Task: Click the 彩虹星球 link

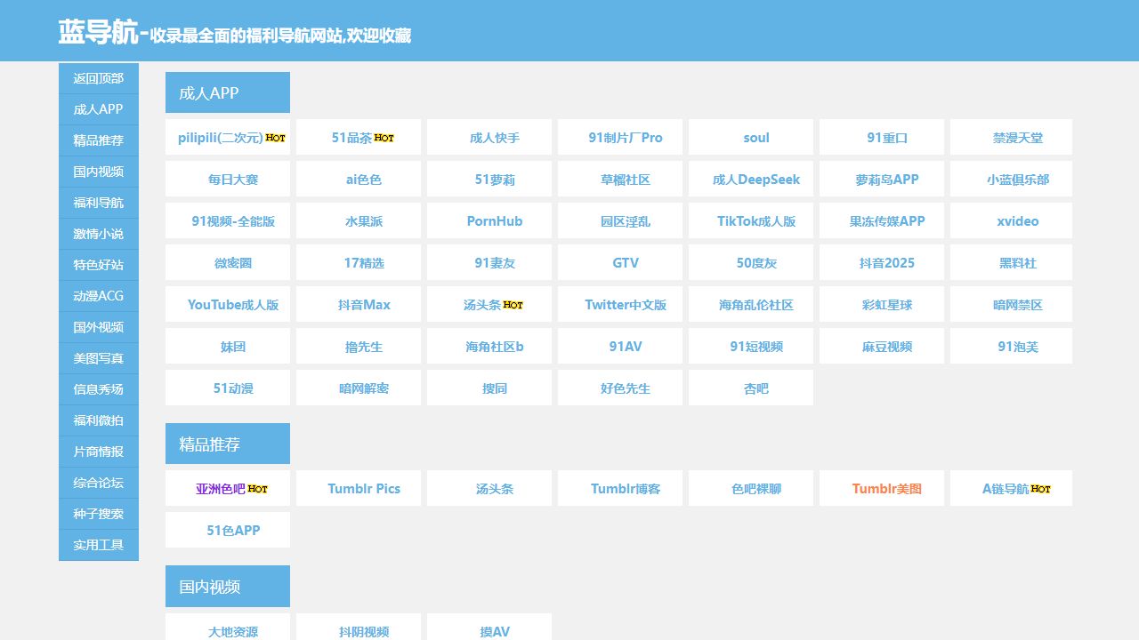Action: tap(887, 305)
